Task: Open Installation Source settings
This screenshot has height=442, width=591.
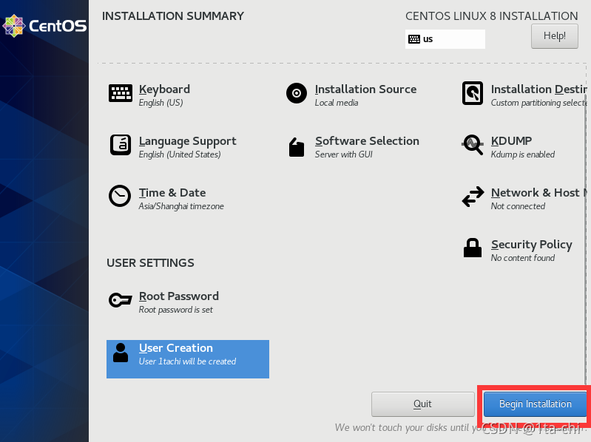Action: coord(365,89)
